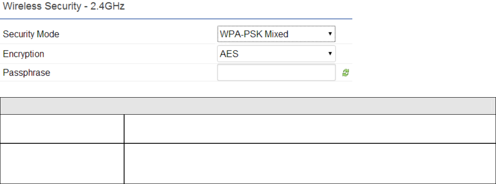496x184 pixels.
Task: Click the second row's narrow left cell
Action: 62,164
